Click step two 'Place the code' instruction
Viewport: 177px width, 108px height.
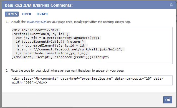(x=67, y=71)
